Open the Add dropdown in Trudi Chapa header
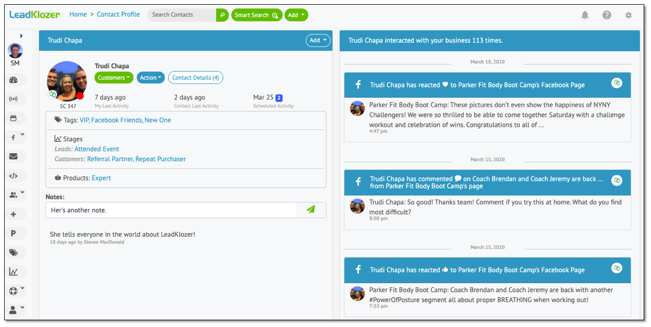The width and height of the screenshot is (651, 327). tap(318, 40)
